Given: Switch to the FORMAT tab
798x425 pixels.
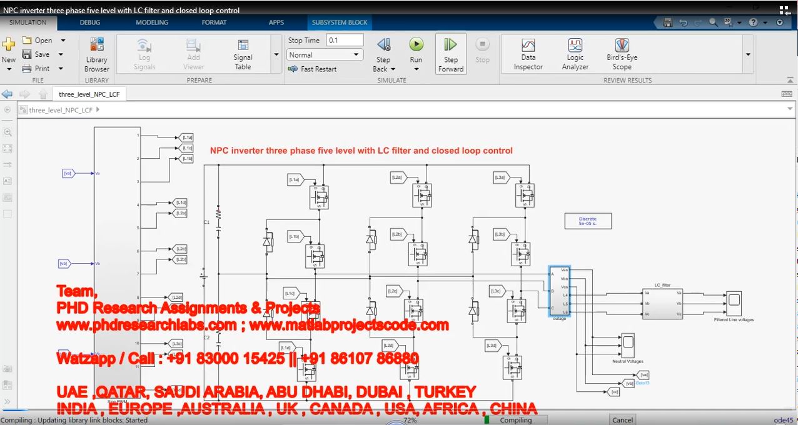Looking at the screenshot, I should (214, 22).
